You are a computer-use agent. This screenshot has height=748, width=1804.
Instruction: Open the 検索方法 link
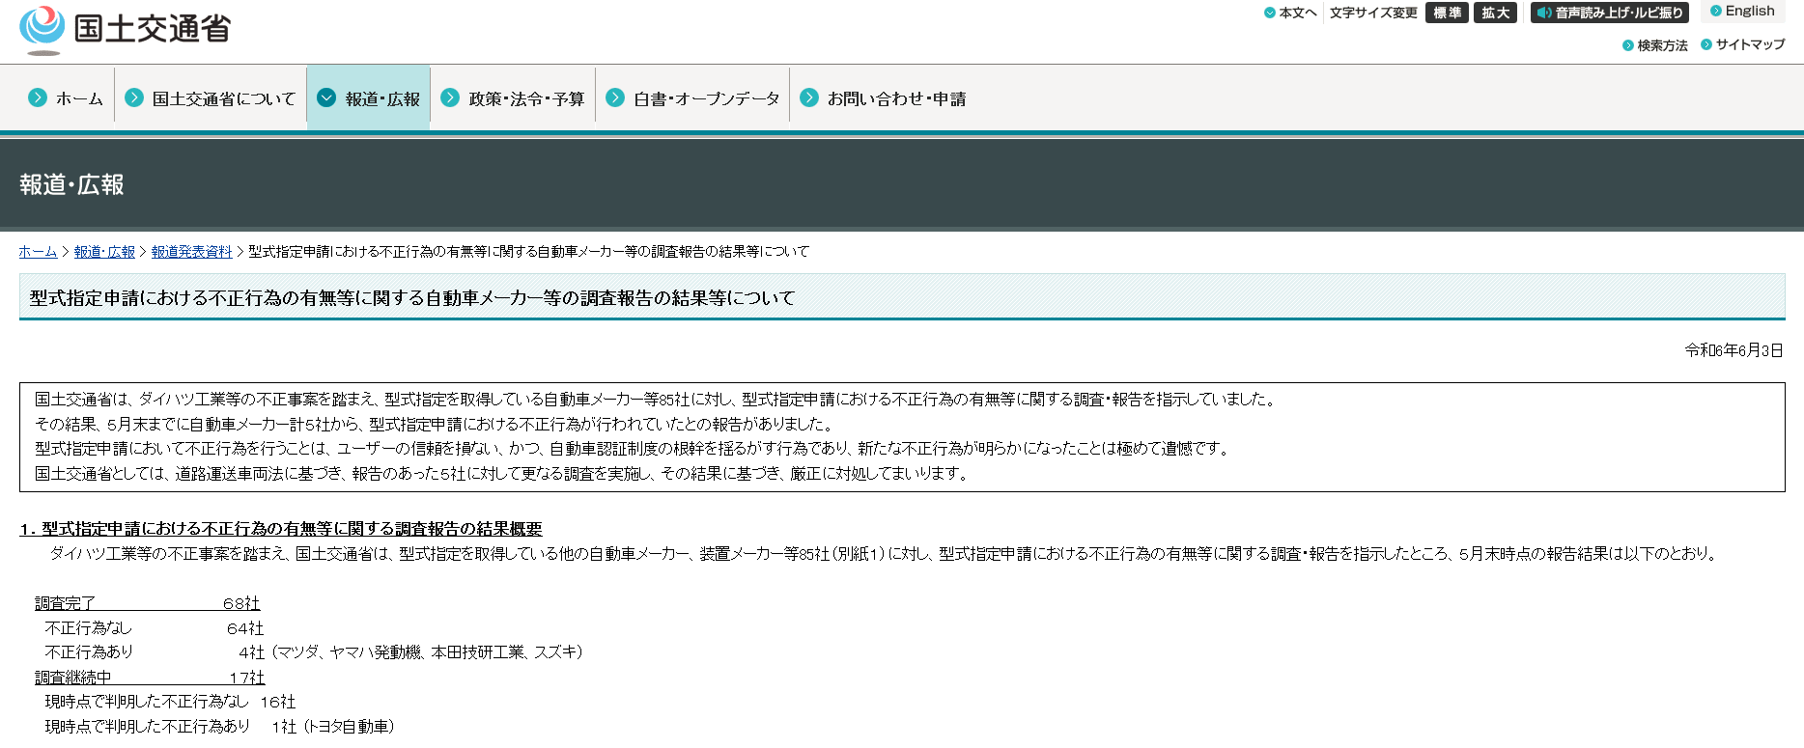pos(1662,45)
